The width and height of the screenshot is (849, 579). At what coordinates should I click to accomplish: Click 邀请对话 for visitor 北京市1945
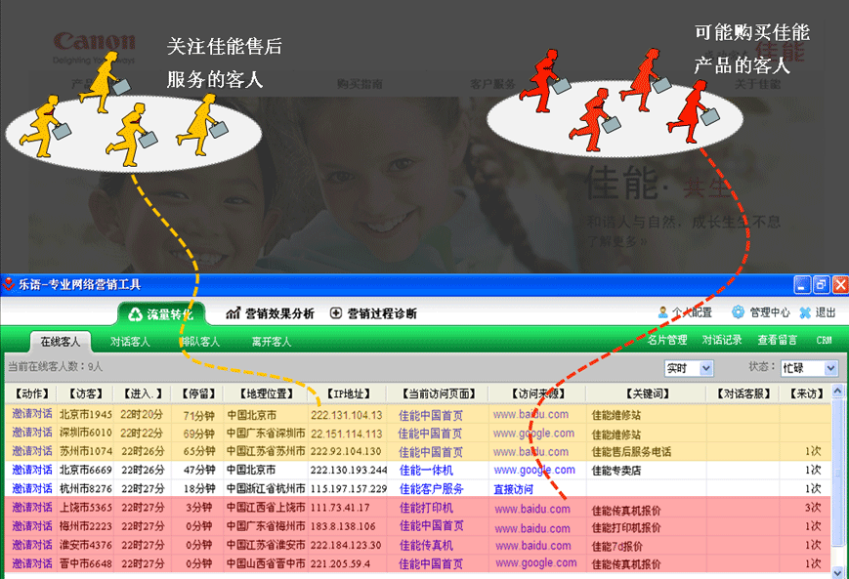click(x=32, y=414)
